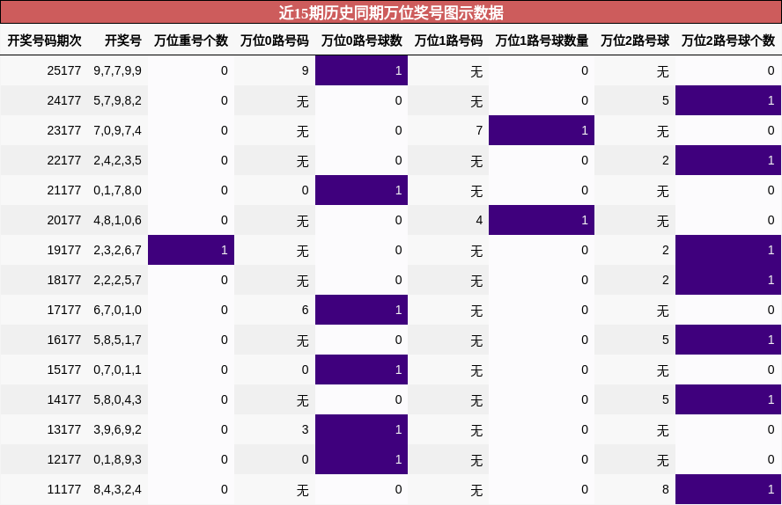Click the title 近15期历史同期万位奖号图示数据
Viewport: 782px width, 505px height.
(x=391, y=12)
